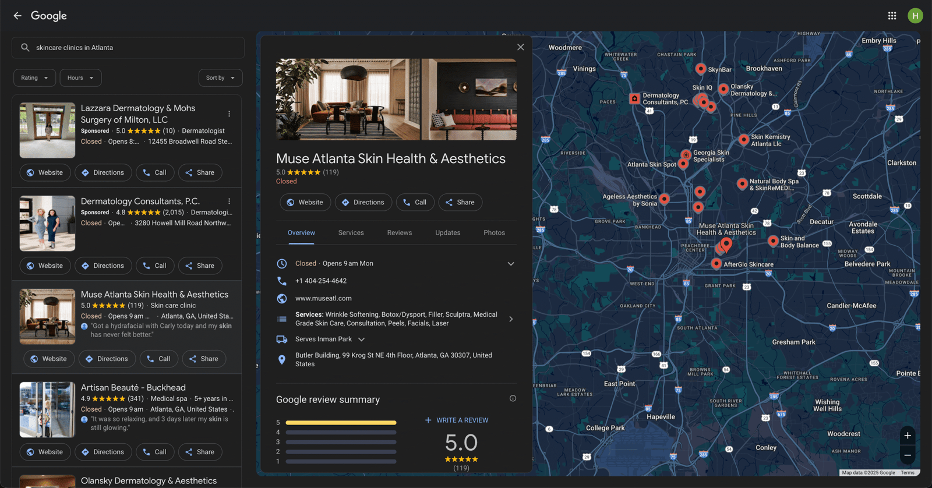Viewport: 932px width, 488px height.
Task: Click the location pin icon beside address
Action: point(282,360)
